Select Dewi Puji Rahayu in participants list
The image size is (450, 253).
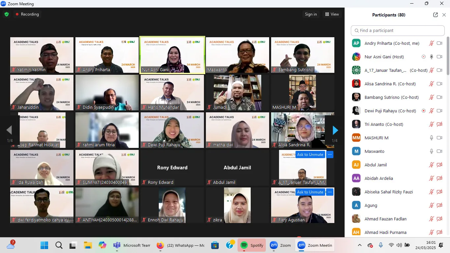coord(390,111)
